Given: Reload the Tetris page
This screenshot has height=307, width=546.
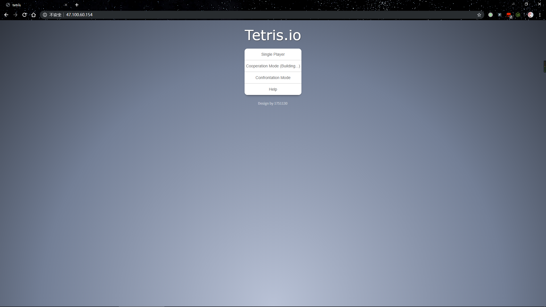Looking at the screenshot, I should (24, 15).
